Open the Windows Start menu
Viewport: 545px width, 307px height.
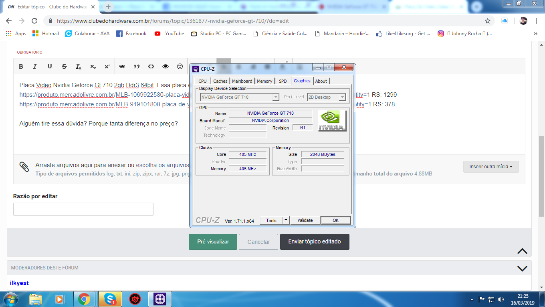tap(11, 299)
